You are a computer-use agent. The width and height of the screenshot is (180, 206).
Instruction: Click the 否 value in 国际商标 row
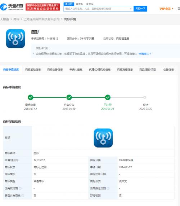[35, 174]
